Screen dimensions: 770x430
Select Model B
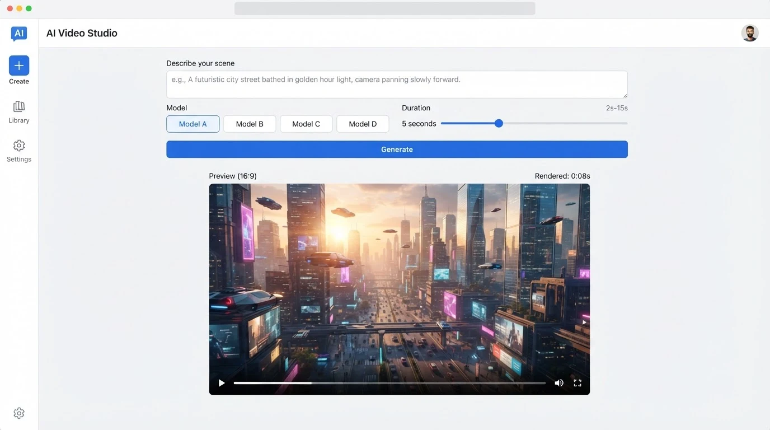pos(250,124)
